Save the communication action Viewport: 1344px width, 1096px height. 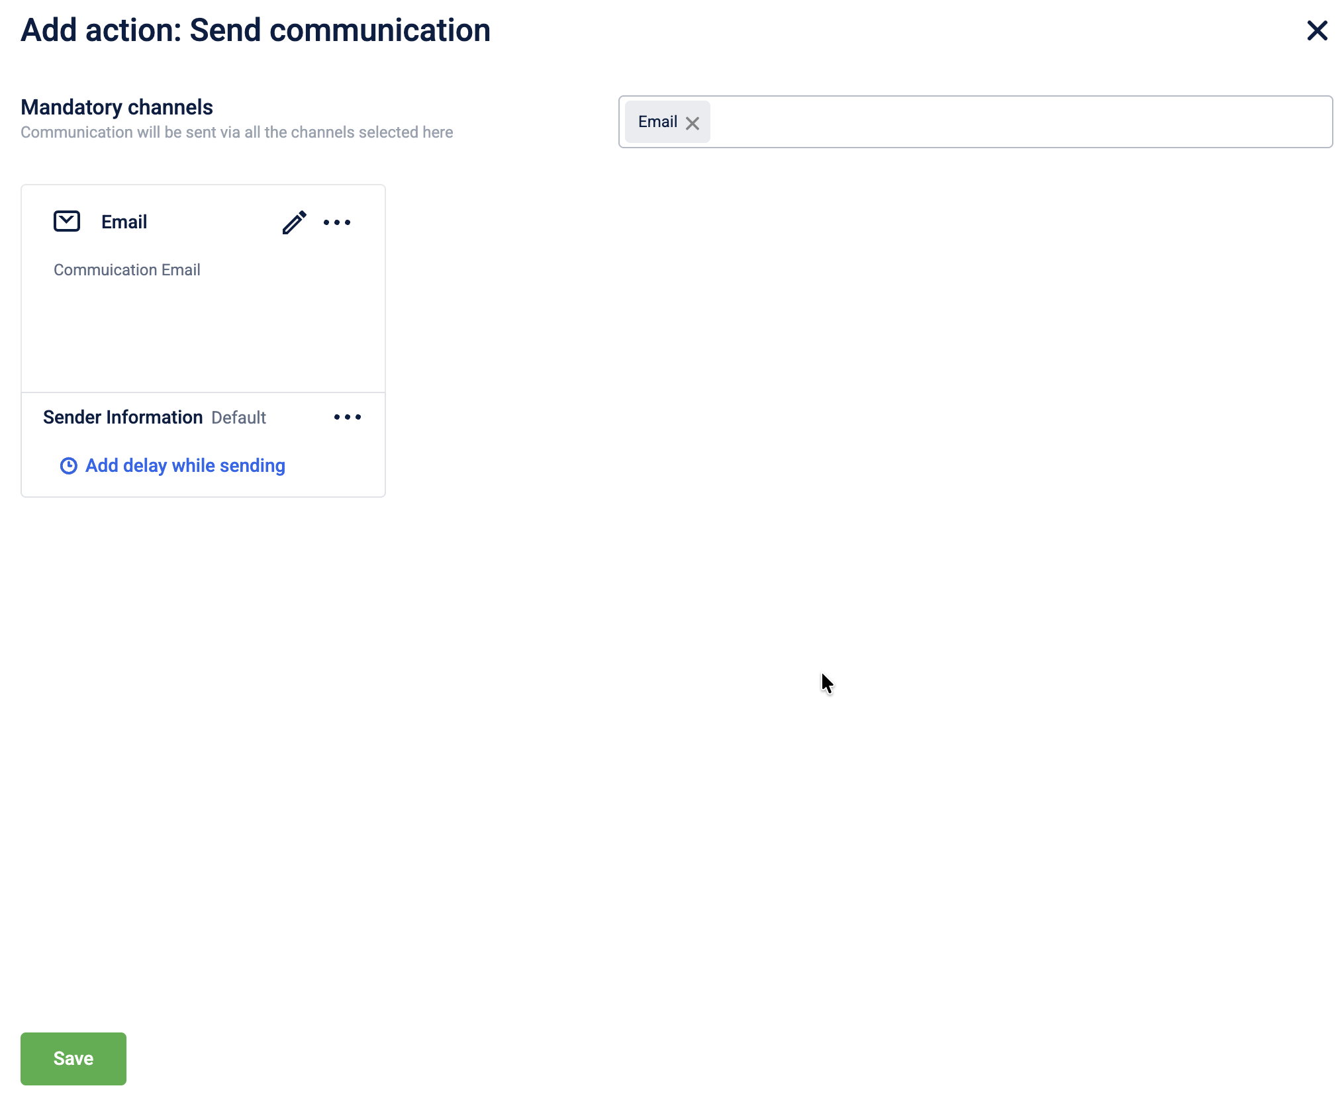coord(73,1058)
